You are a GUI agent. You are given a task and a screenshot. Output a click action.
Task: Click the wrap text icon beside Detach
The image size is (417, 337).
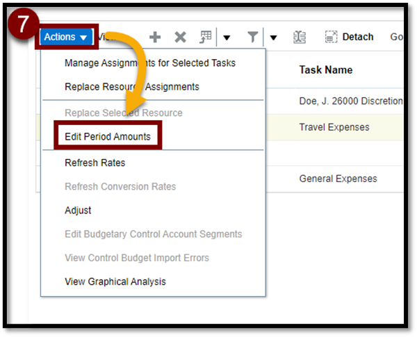click(300, 38)
